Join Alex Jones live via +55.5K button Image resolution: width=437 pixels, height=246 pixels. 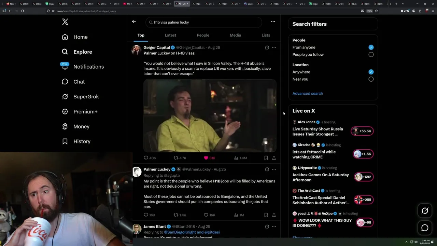coord(362,131)
